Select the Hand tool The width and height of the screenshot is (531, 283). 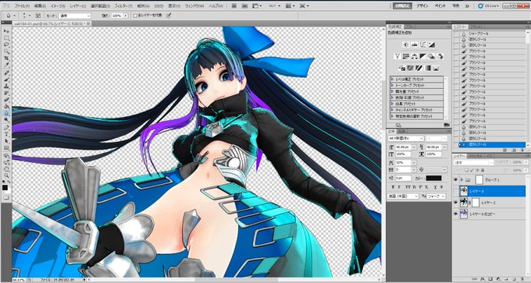click(6, 169)
